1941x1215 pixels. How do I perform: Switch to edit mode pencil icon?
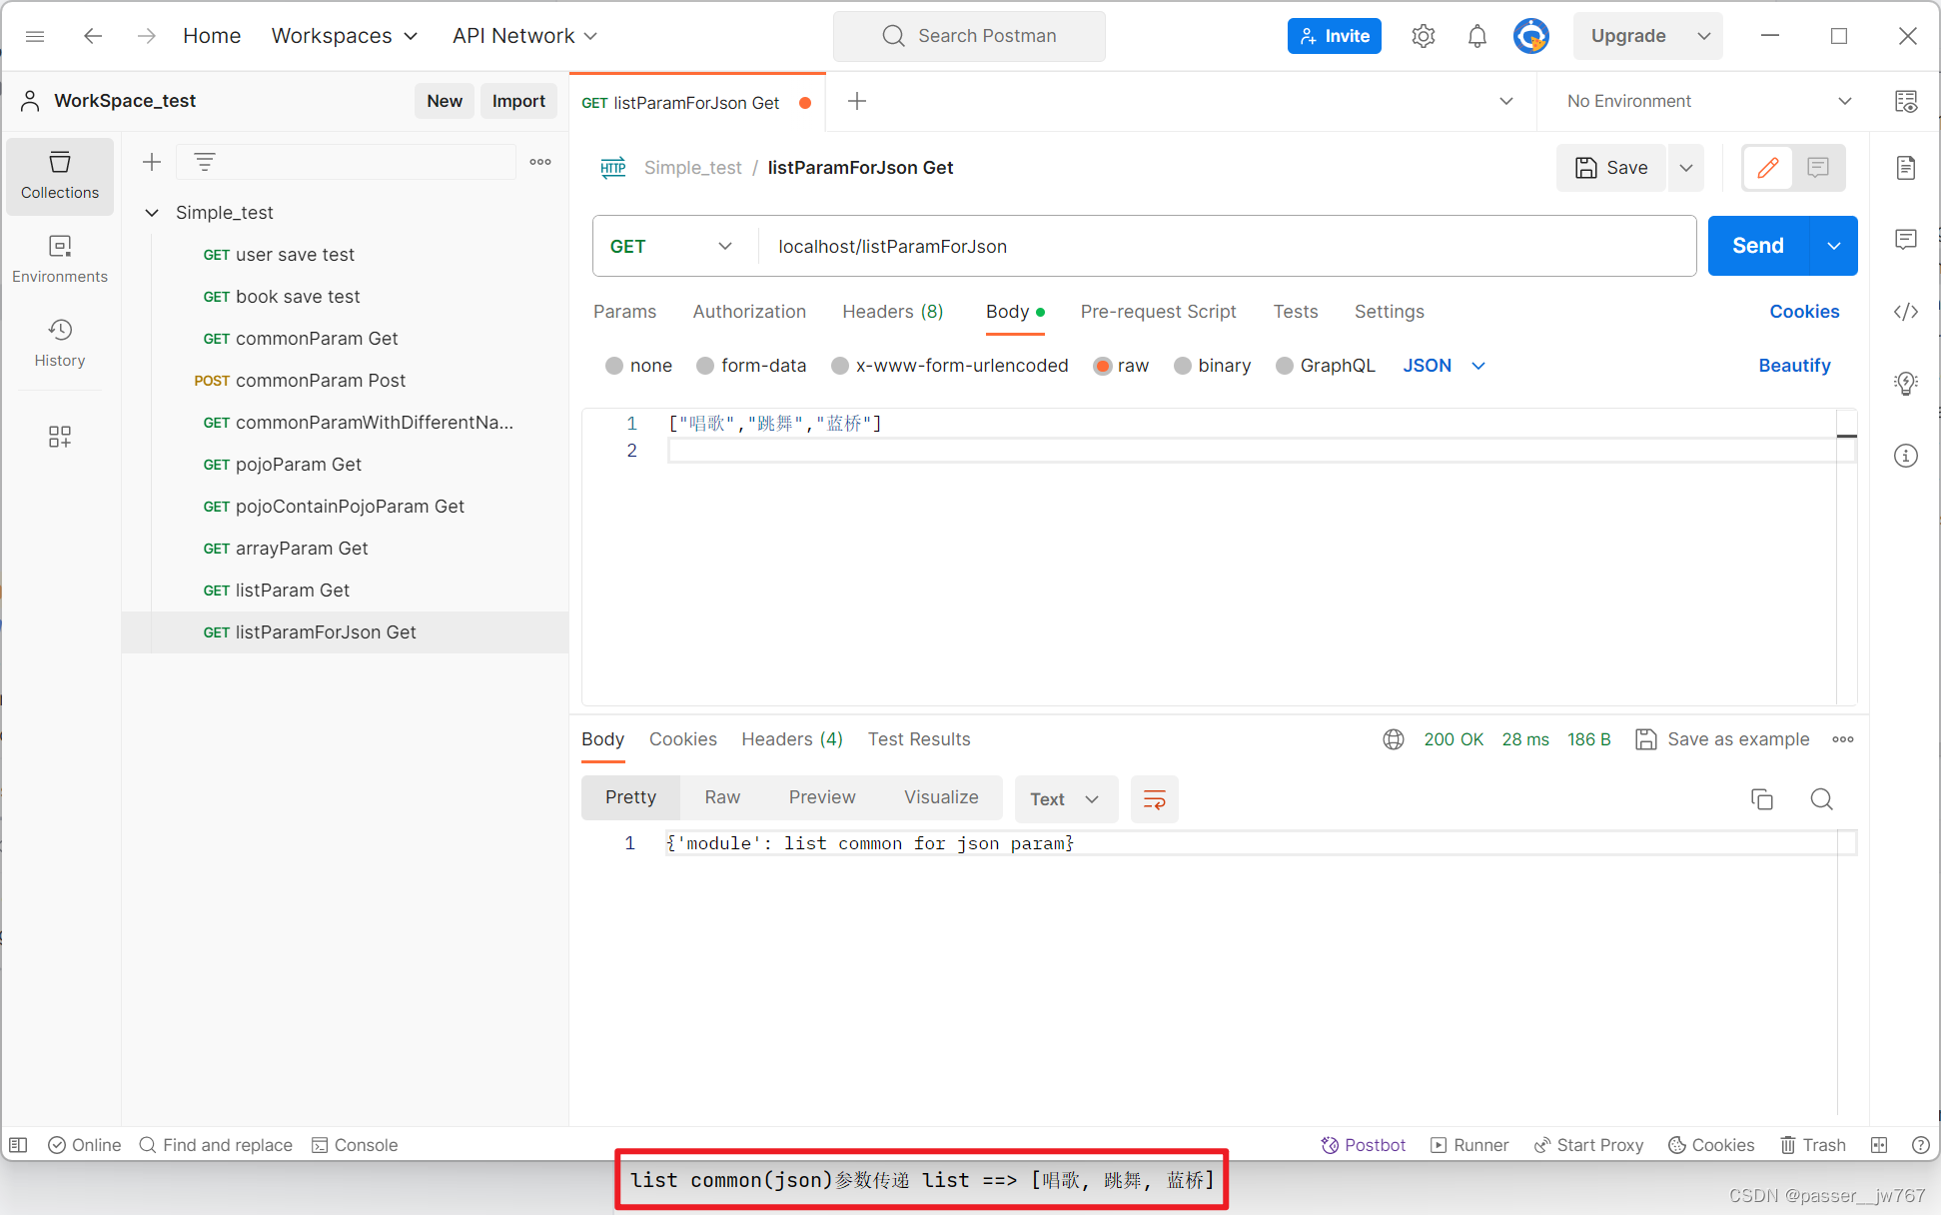pos(1768,167)
